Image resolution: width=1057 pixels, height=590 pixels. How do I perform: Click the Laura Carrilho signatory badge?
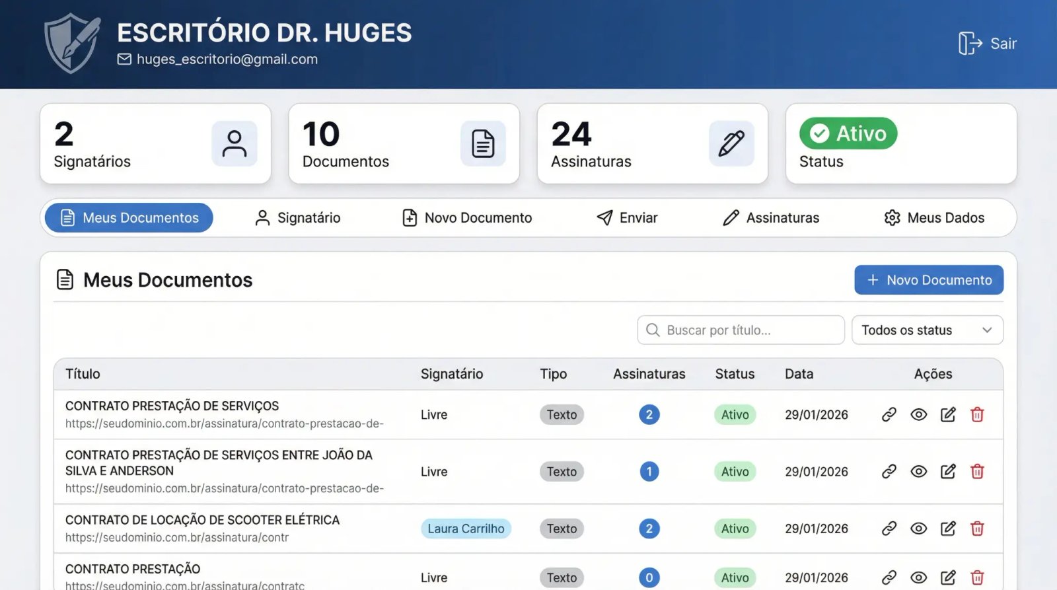[x=466, y=529]
